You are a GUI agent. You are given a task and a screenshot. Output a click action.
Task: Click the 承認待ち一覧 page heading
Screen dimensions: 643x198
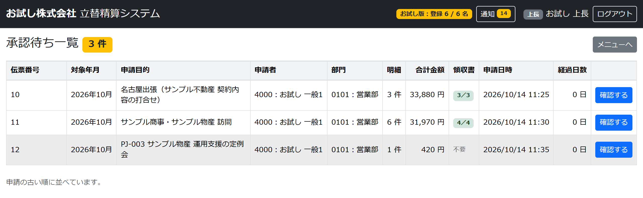(42, 43)
